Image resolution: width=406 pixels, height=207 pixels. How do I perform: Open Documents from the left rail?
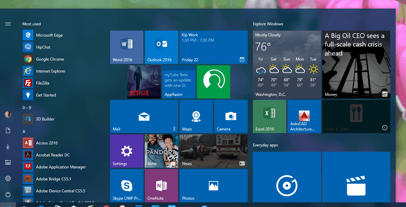click(8, 130)
